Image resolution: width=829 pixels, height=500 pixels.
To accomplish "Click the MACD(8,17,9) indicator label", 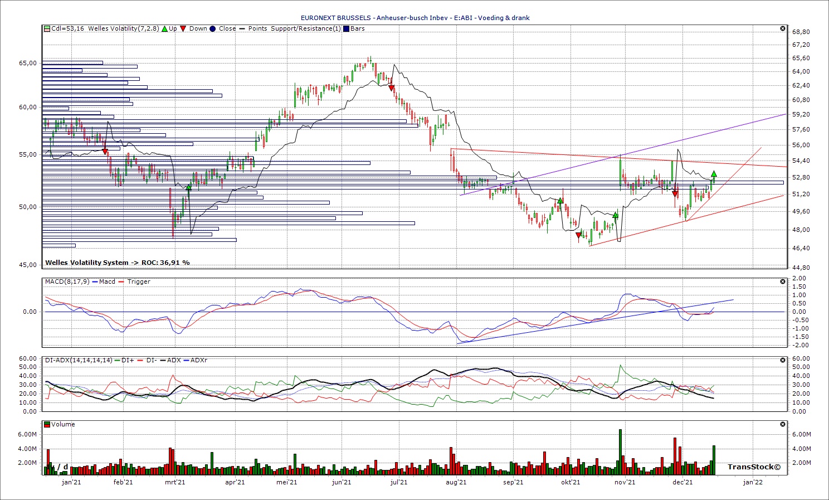I will pos(67,281).
